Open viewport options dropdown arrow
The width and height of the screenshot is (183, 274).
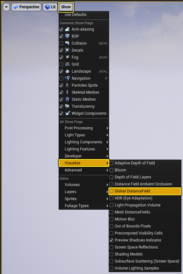coord(6,7)
